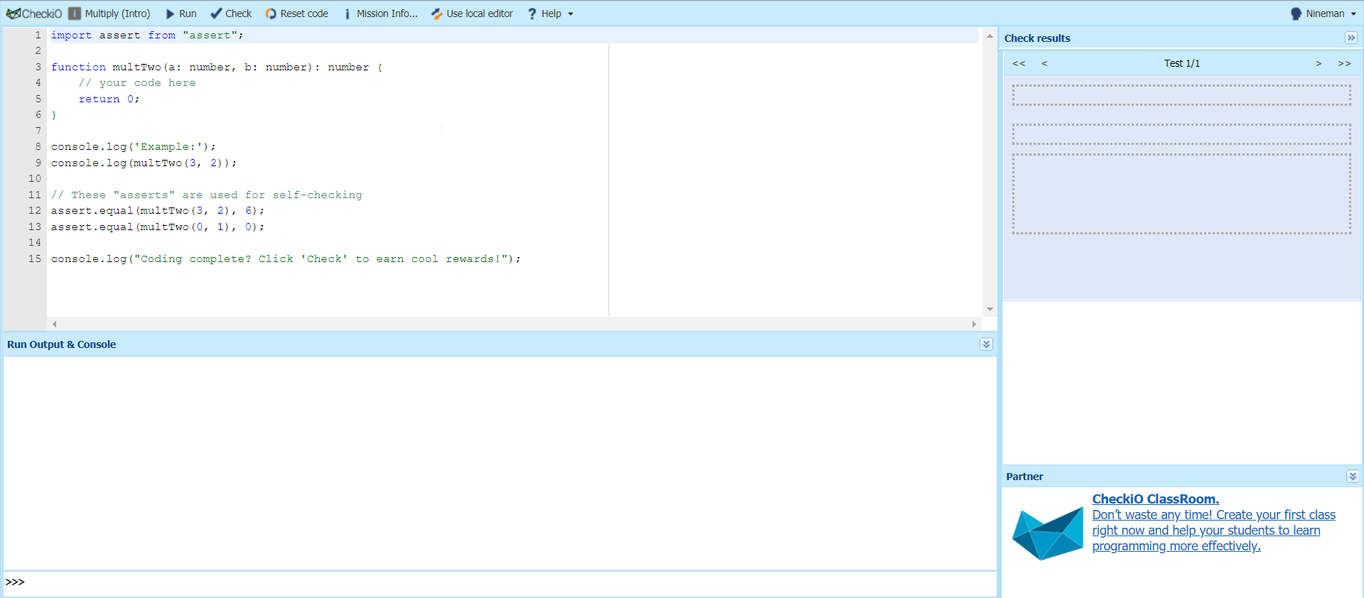The image size is (1364, 598).
Task: Click line number 5 in the gutter
Action: pyautogui.click(x=38, y=99)
